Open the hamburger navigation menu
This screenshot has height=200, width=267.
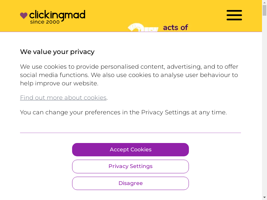234,15
